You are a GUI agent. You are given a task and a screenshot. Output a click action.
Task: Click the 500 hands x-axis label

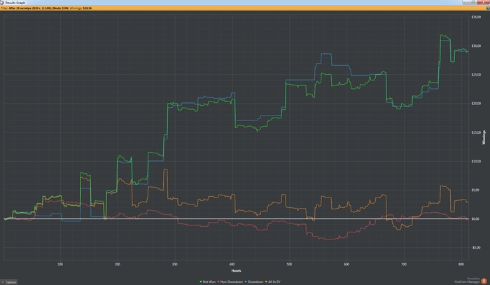click(x=289, y=265)
